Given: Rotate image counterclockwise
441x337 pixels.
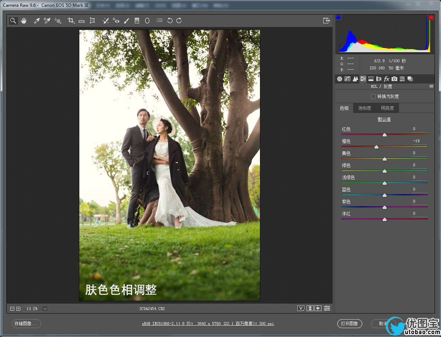Looking at the screenshot, I should (170, 21).
